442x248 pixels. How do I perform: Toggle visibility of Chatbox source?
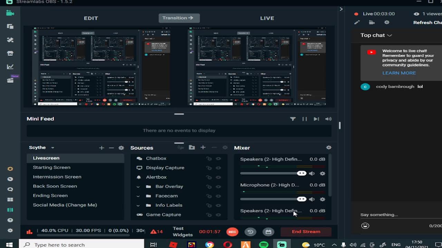pos(218,158)
